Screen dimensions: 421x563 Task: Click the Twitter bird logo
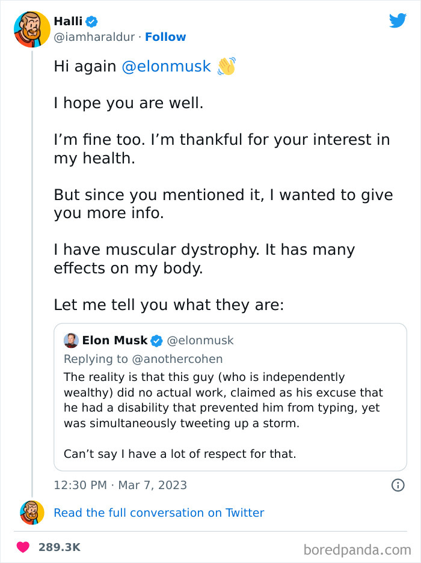point(398,20)
